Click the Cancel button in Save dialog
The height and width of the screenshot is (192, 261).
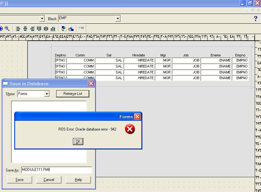[x=49, y=180]
